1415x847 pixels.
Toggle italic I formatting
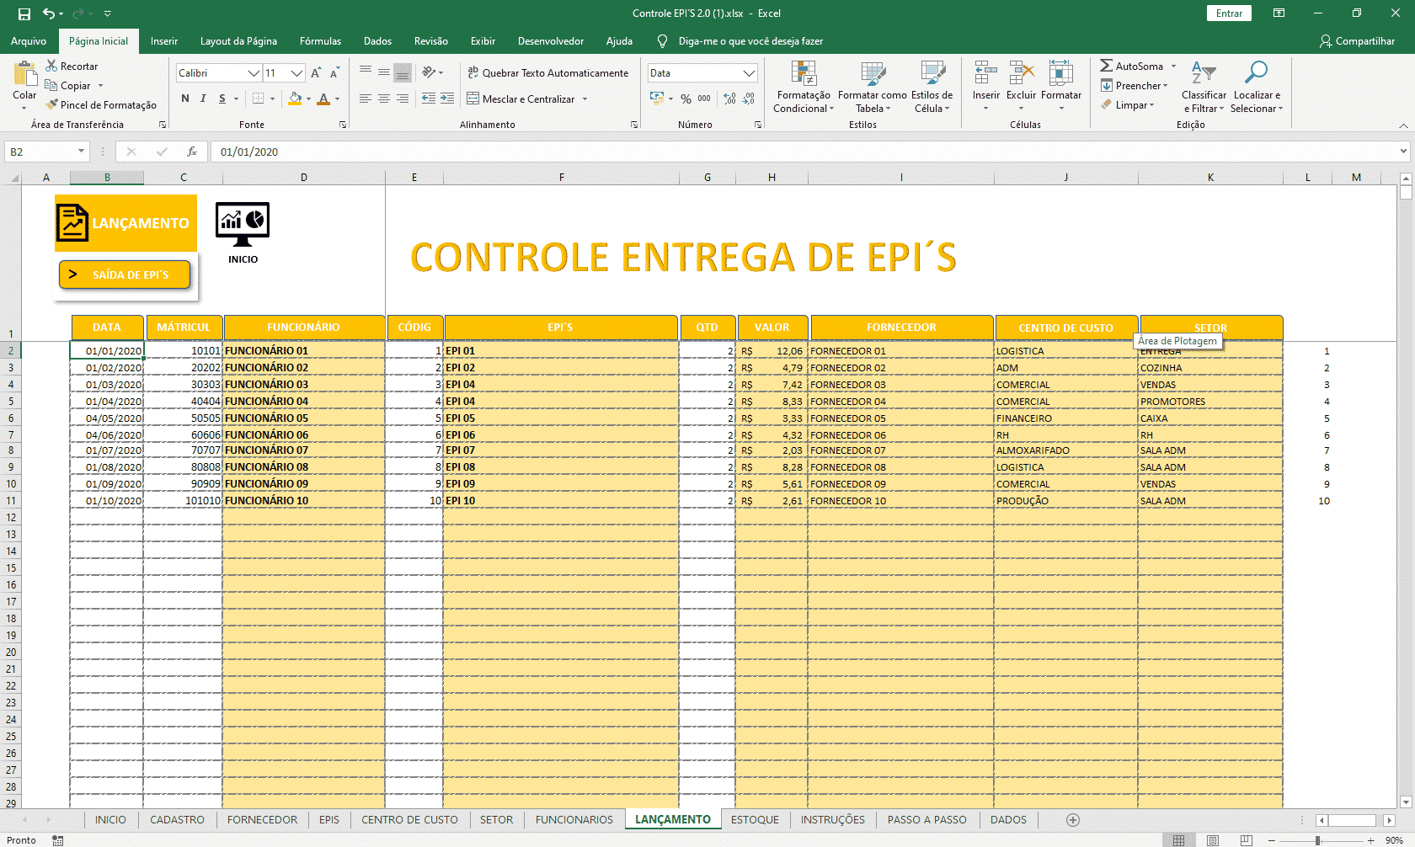203,99
